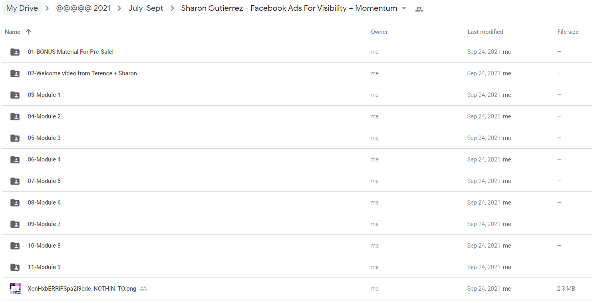592x303 pixels.
Task: Click the Owner column header
Action: point(379,32)
